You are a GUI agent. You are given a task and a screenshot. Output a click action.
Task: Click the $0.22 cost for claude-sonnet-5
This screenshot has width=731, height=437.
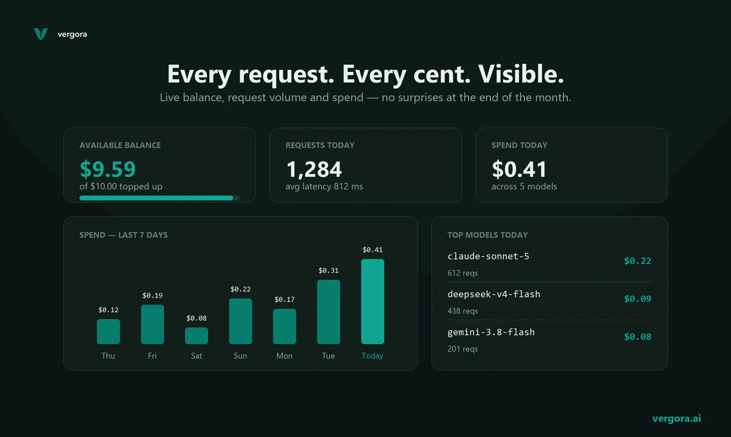click(x=638, y=261)
